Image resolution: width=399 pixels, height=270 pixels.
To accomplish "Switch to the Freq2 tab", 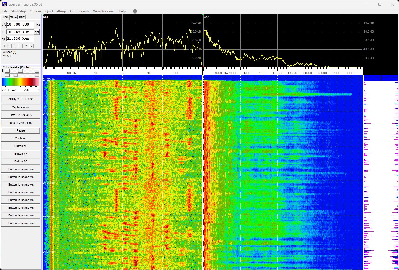I will click(6, 17).
